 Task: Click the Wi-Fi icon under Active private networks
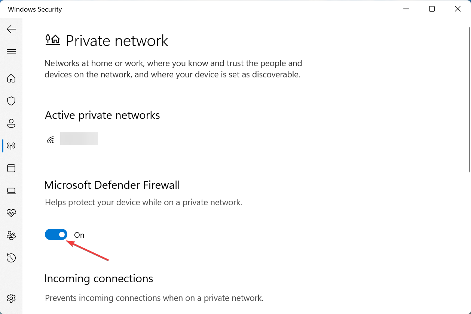point(51,140)
